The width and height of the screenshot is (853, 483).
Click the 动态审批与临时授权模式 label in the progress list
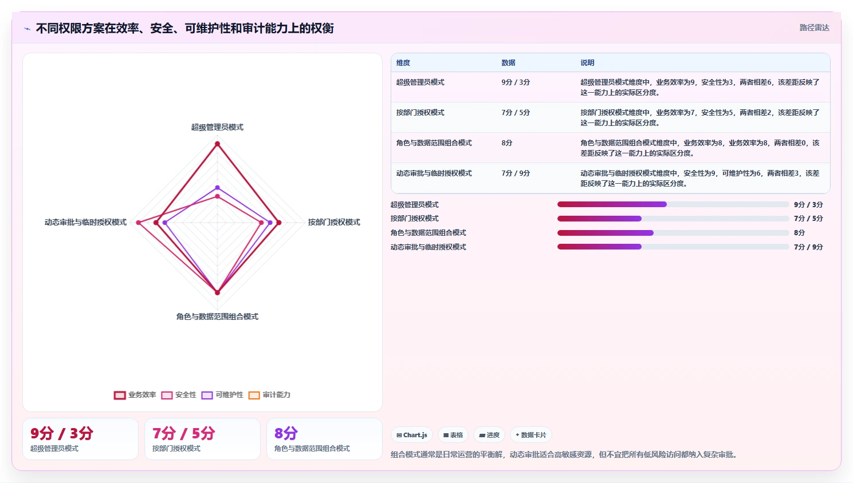click(x=429, y=247)
